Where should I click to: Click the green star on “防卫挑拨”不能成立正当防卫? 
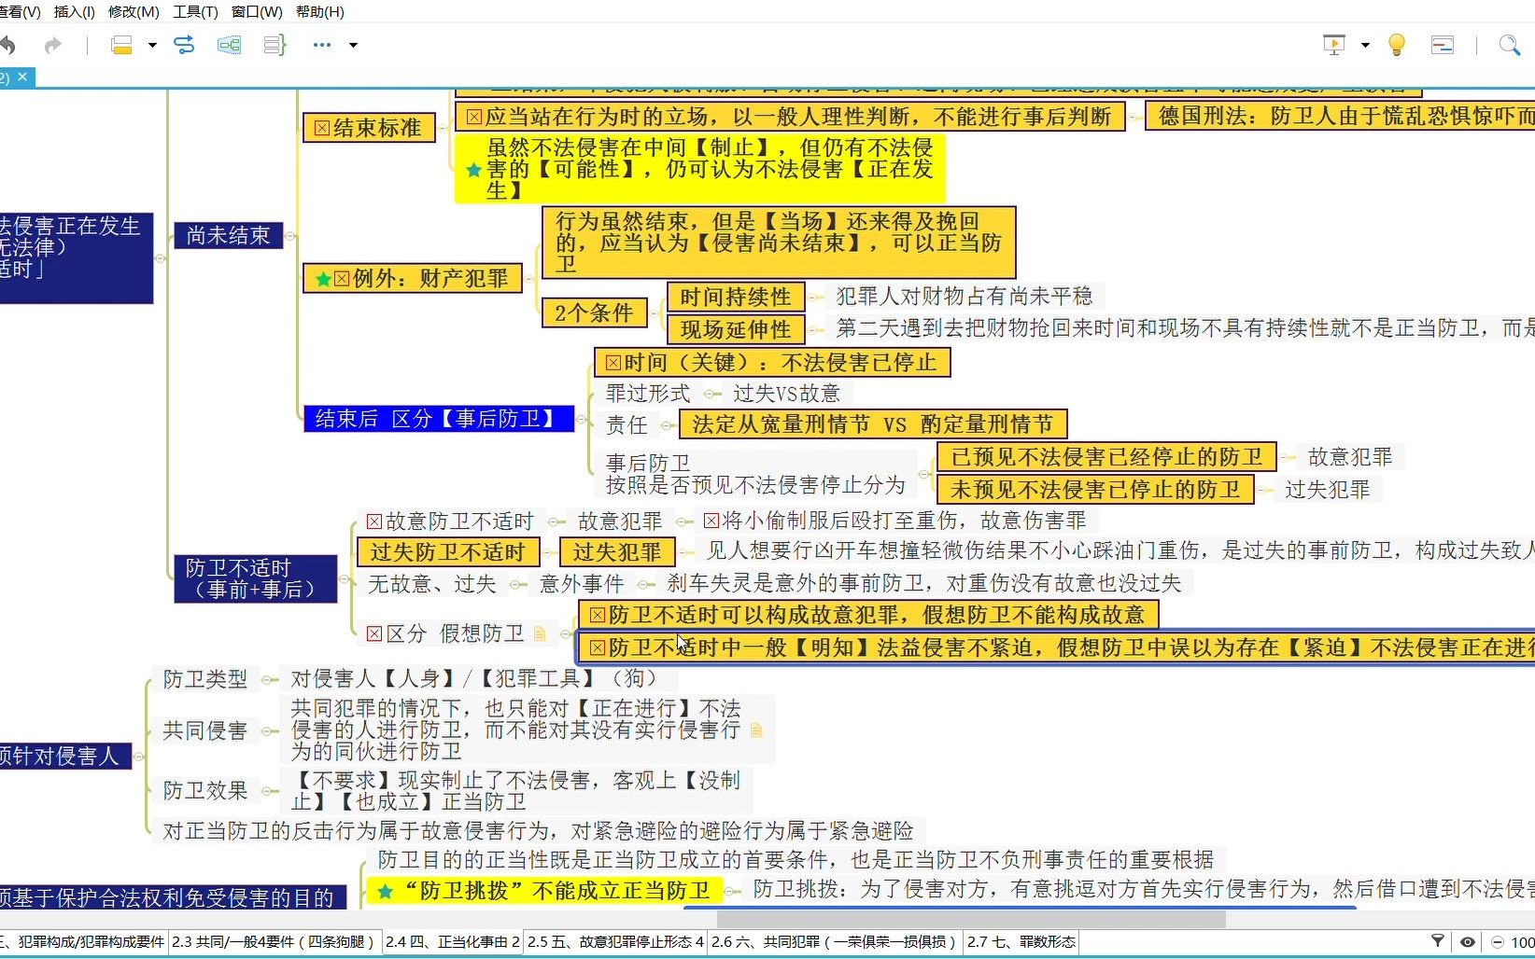point(385,892)
